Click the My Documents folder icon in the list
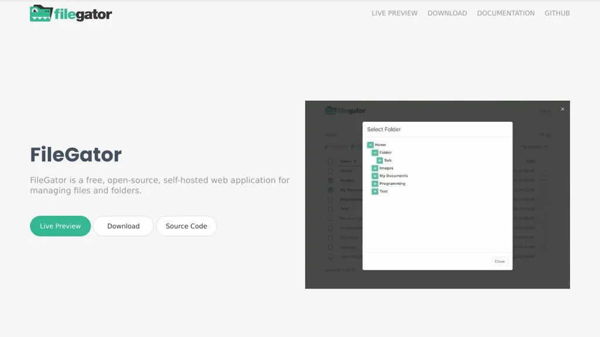 (330, 190)
